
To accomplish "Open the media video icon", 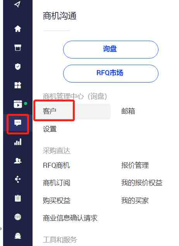I will [x=18, y=104].
